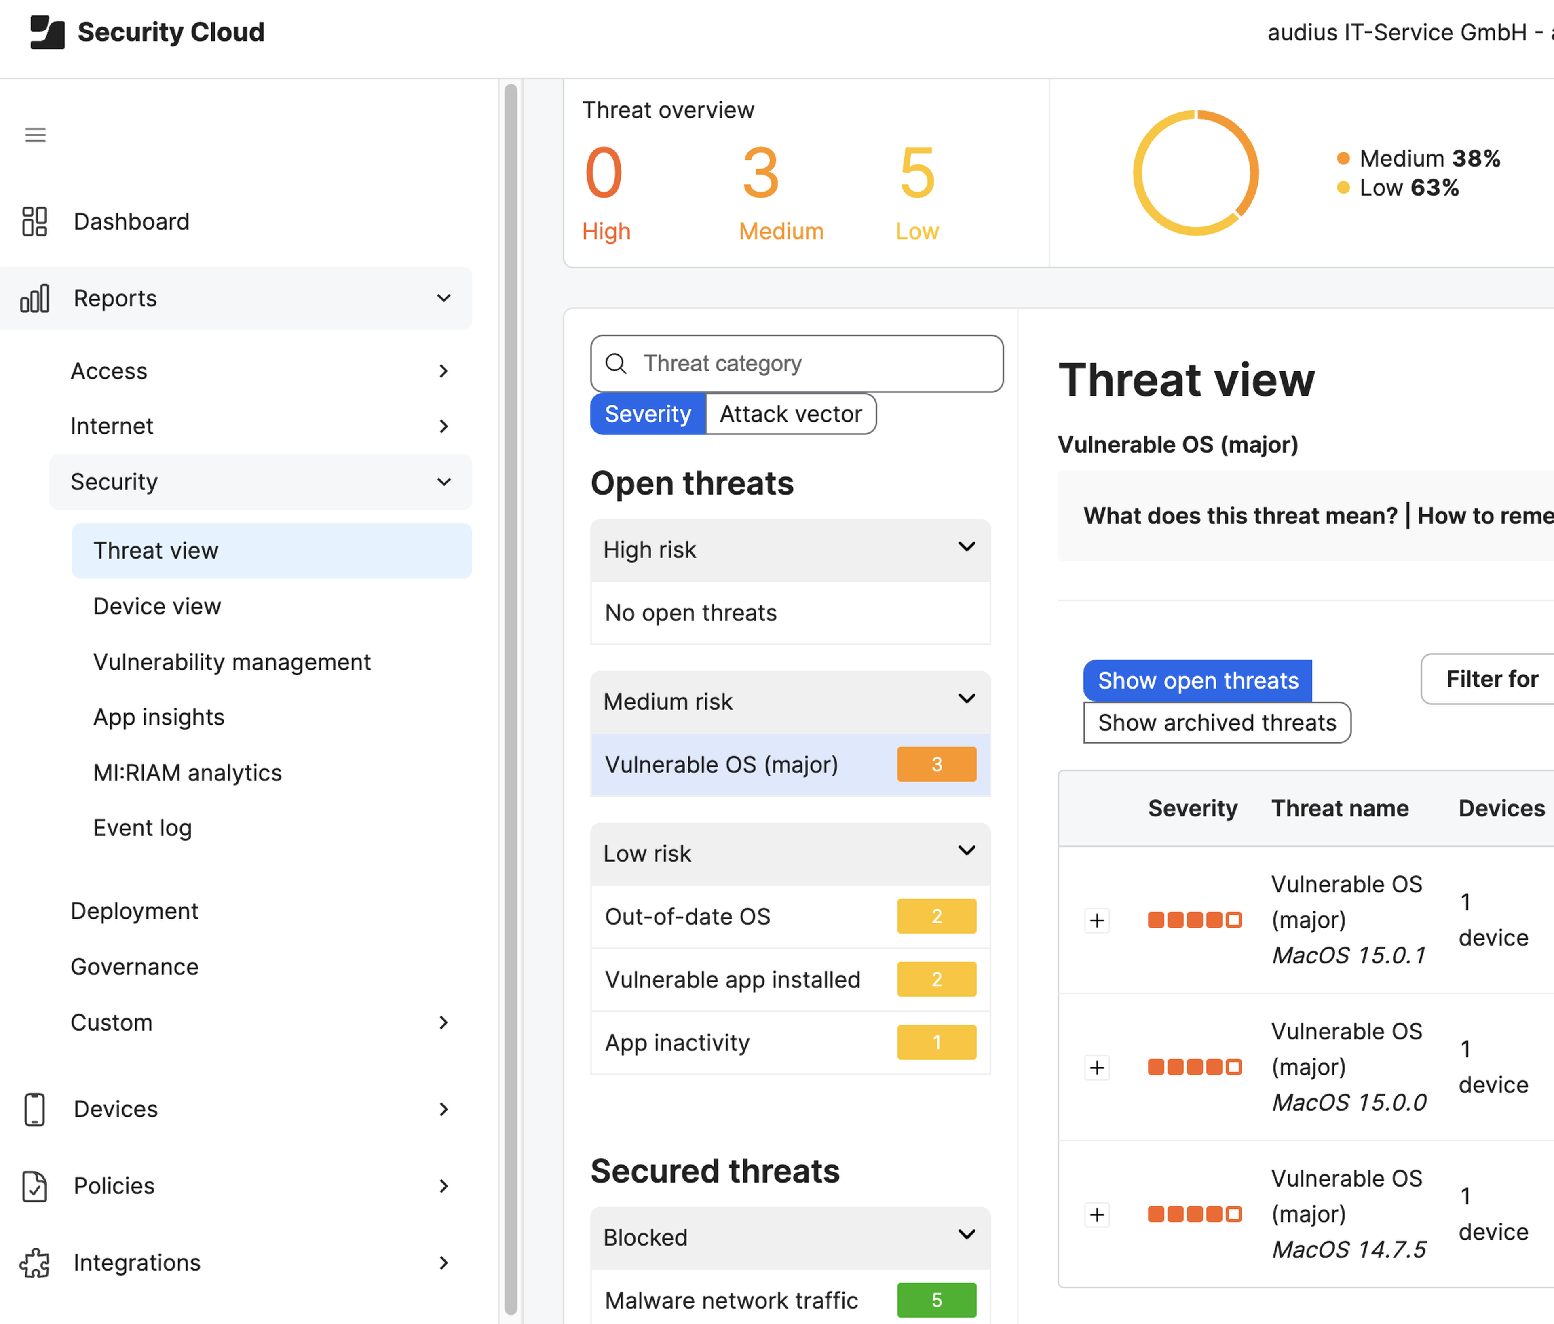
Task: Expand the Access submenu chevron
Action: point(443,371)
